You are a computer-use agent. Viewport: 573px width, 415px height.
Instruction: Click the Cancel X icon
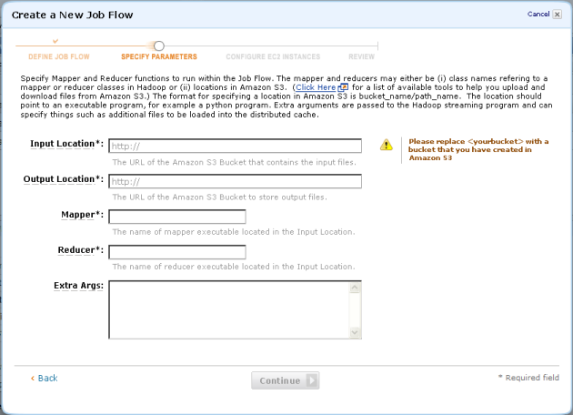[557, 15]
